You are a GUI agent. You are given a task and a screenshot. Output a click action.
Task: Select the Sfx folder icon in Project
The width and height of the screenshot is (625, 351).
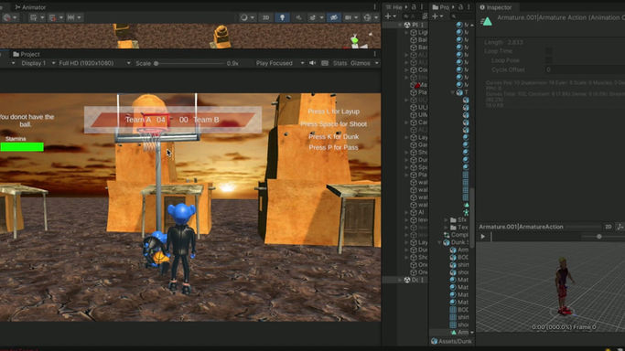click(453, 219)
